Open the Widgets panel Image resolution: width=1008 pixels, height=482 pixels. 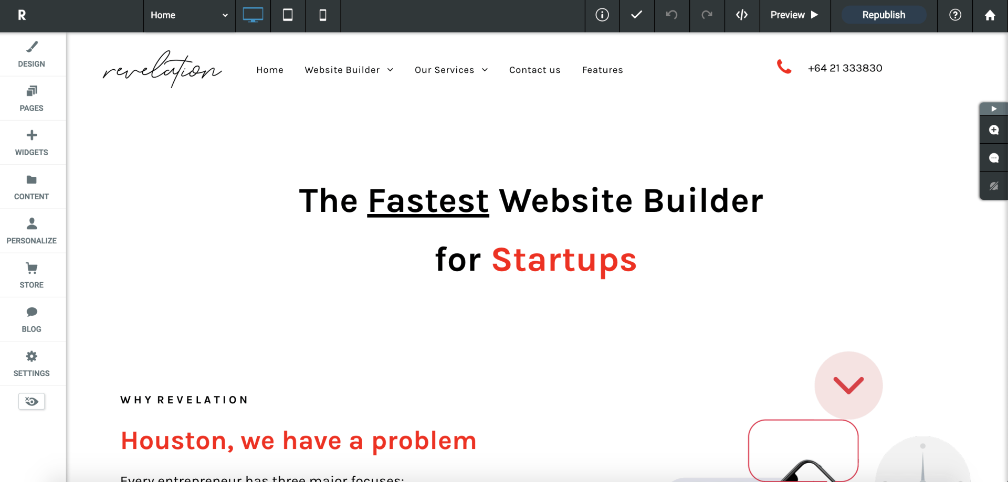[31, 143]
